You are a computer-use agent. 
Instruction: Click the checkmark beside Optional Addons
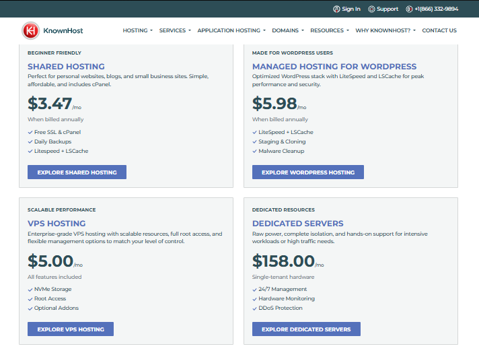point(30,308)
